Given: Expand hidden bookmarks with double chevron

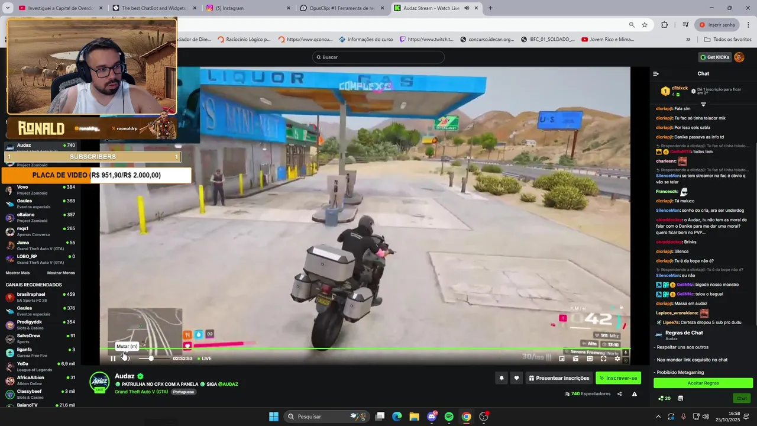Looking at the screenshot, I should coord(688,40).
